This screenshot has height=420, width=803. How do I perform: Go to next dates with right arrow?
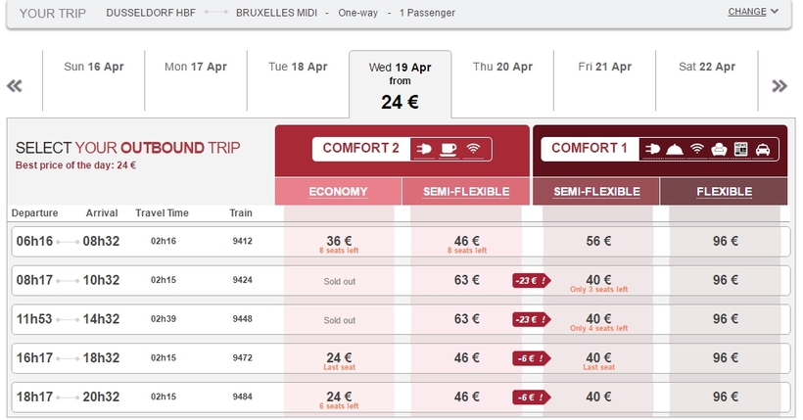click(779, 86)
